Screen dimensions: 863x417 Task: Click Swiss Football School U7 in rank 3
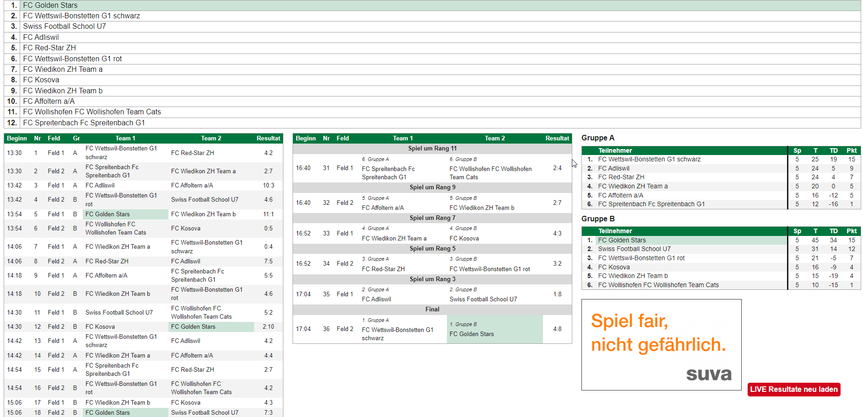point(65,26)
